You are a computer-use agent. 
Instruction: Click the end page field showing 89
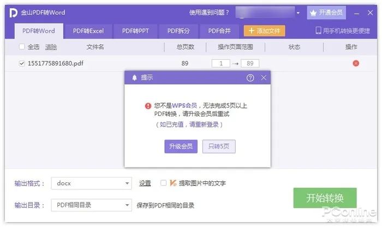(x=250, y=64)
